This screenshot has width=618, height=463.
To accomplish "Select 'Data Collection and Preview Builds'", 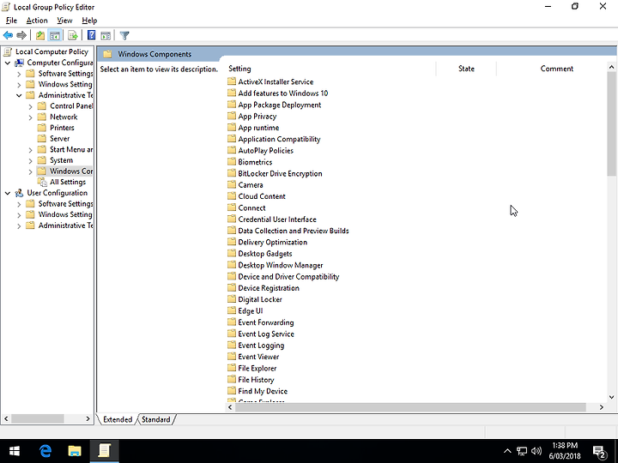I will (294, 231).
